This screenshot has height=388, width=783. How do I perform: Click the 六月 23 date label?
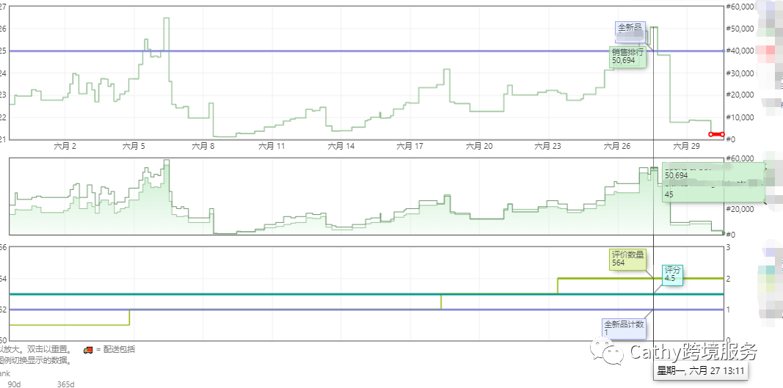point(547,146)
